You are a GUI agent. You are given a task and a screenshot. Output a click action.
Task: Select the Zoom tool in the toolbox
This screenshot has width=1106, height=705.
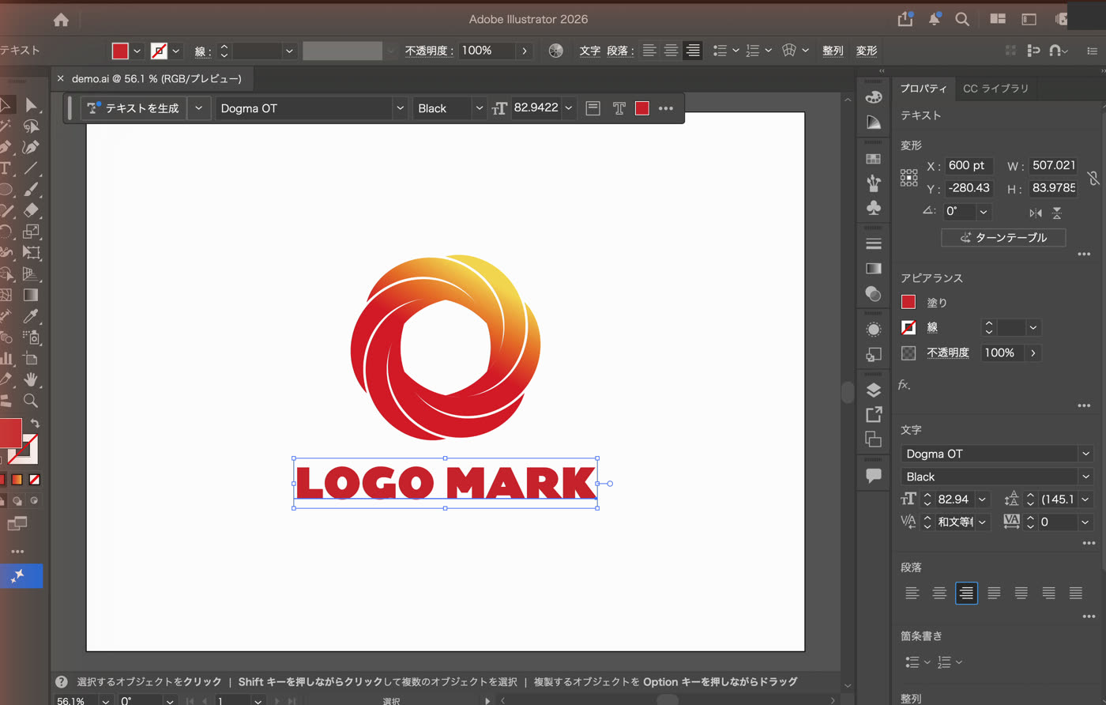click(31, 401)
